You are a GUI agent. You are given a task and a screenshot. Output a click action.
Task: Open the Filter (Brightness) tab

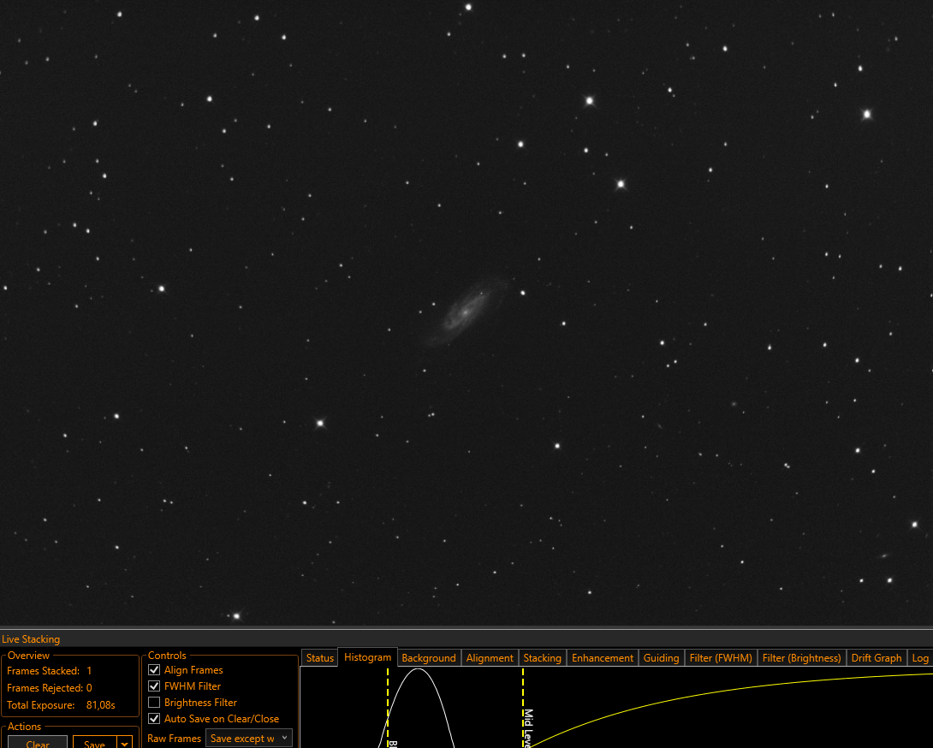pos(801,658)
